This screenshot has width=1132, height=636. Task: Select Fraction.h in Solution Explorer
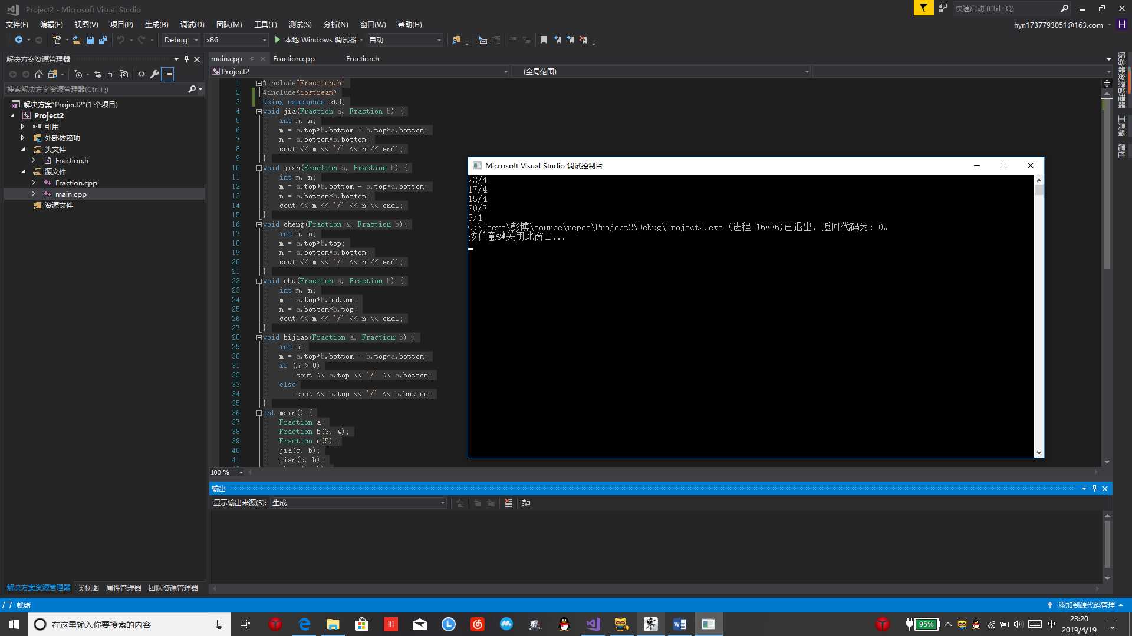72,161
